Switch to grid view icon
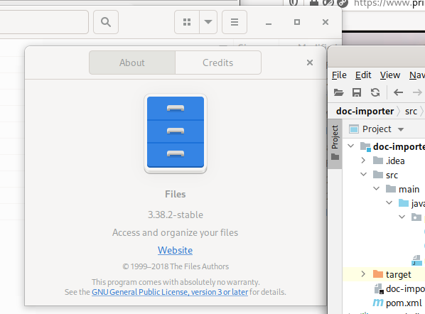The height and width of the screenshot is (314, 425). coord(187,22)
